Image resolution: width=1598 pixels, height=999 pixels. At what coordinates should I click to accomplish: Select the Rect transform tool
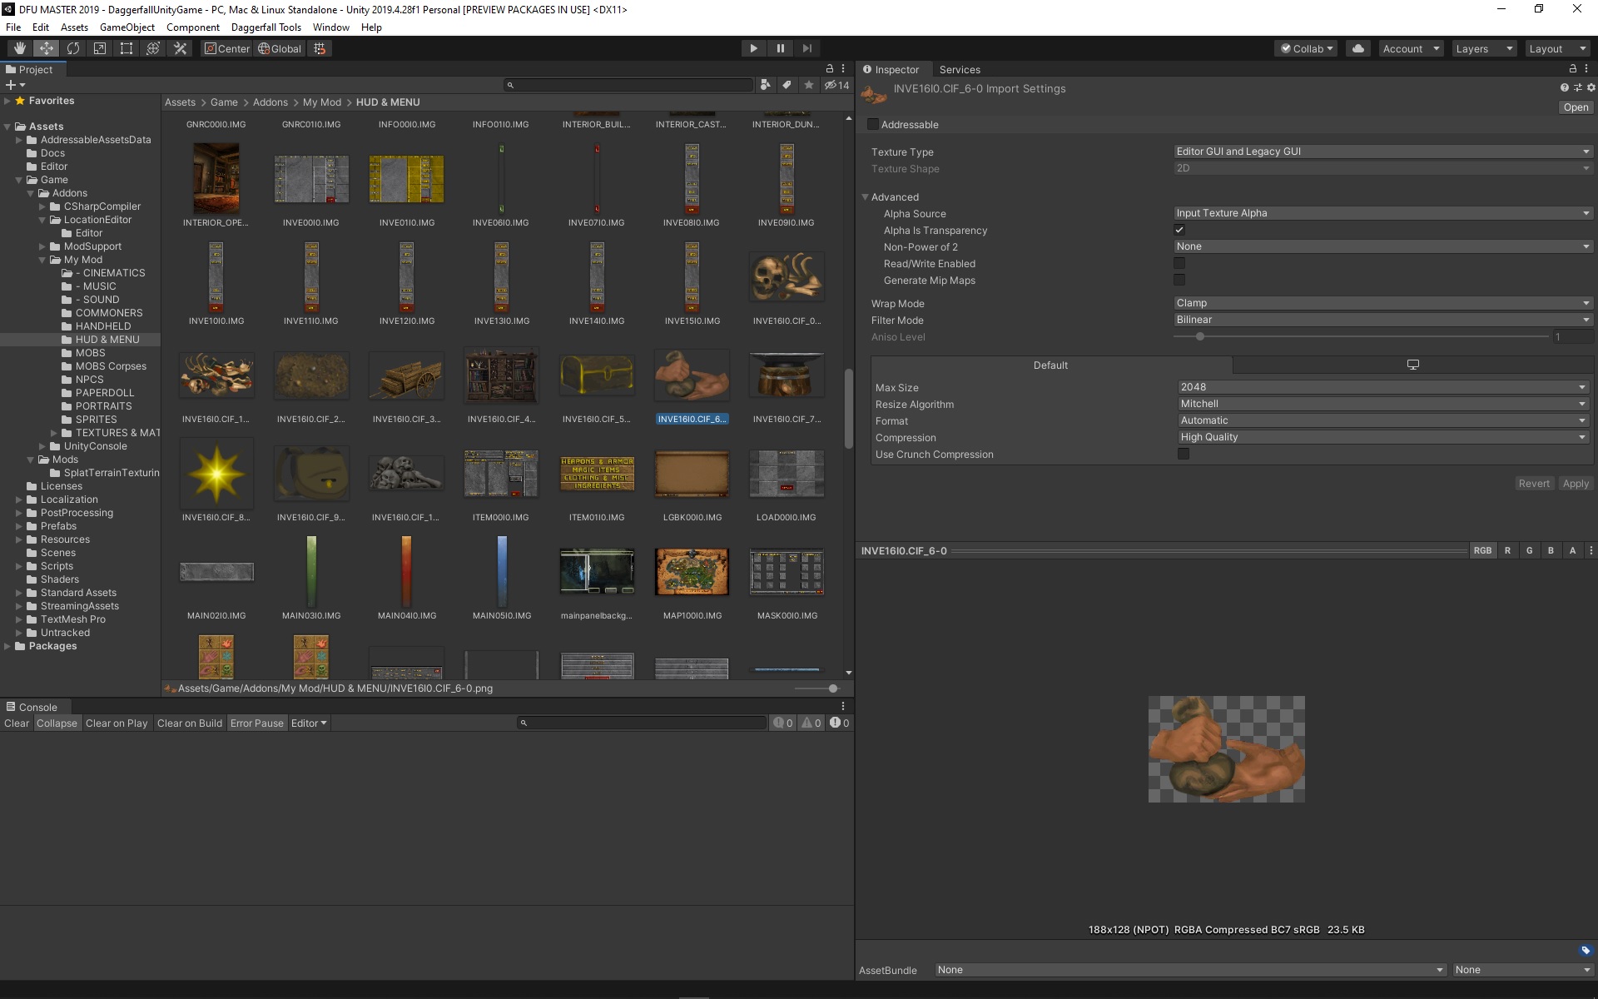click(126, 48)
